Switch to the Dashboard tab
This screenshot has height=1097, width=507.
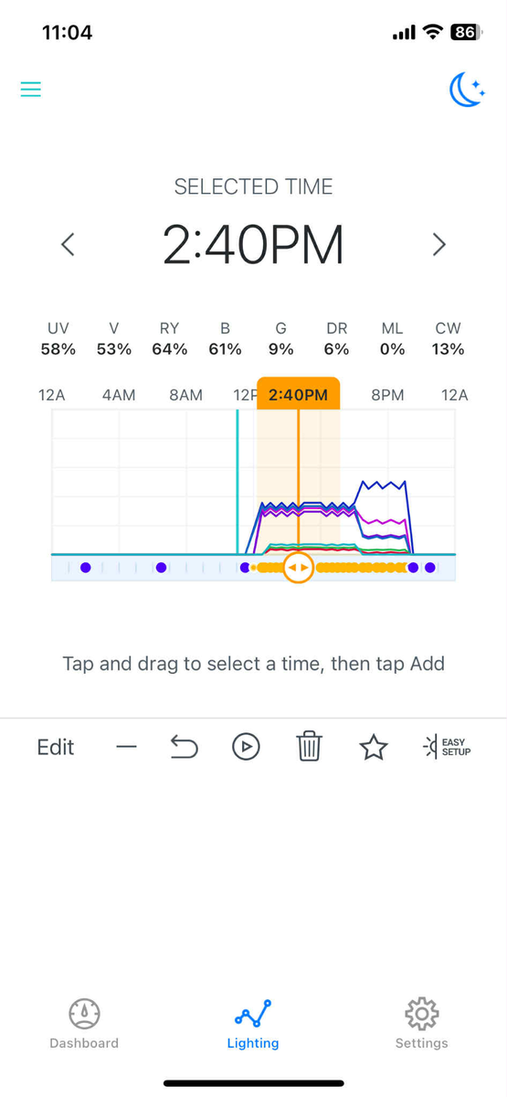[x=84, y=1024]
